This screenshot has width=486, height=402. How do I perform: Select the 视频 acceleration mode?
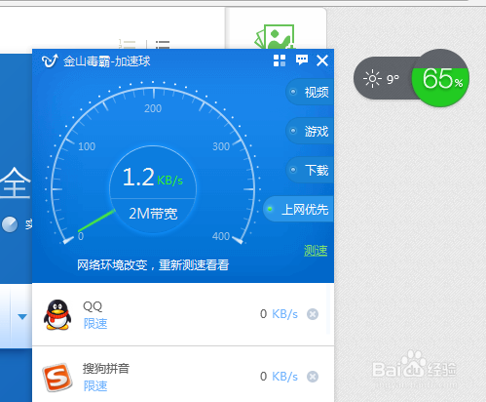tap(310, 92)
